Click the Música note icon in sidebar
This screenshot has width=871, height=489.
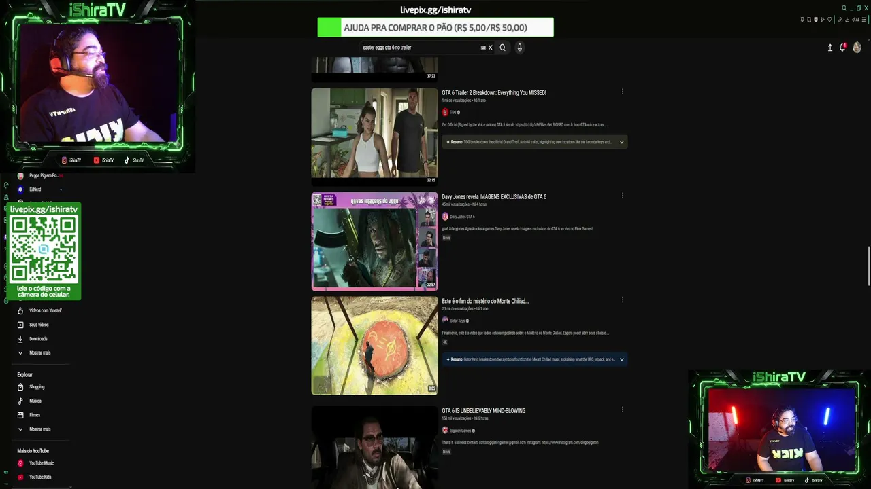[20, 401]
